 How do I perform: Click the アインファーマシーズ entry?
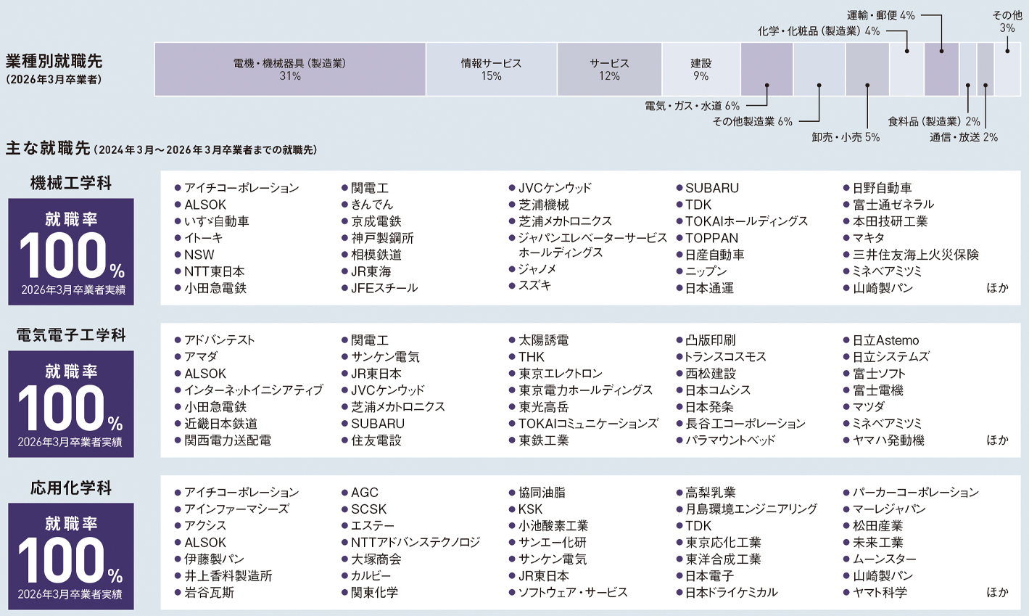[x=236, y=509]
